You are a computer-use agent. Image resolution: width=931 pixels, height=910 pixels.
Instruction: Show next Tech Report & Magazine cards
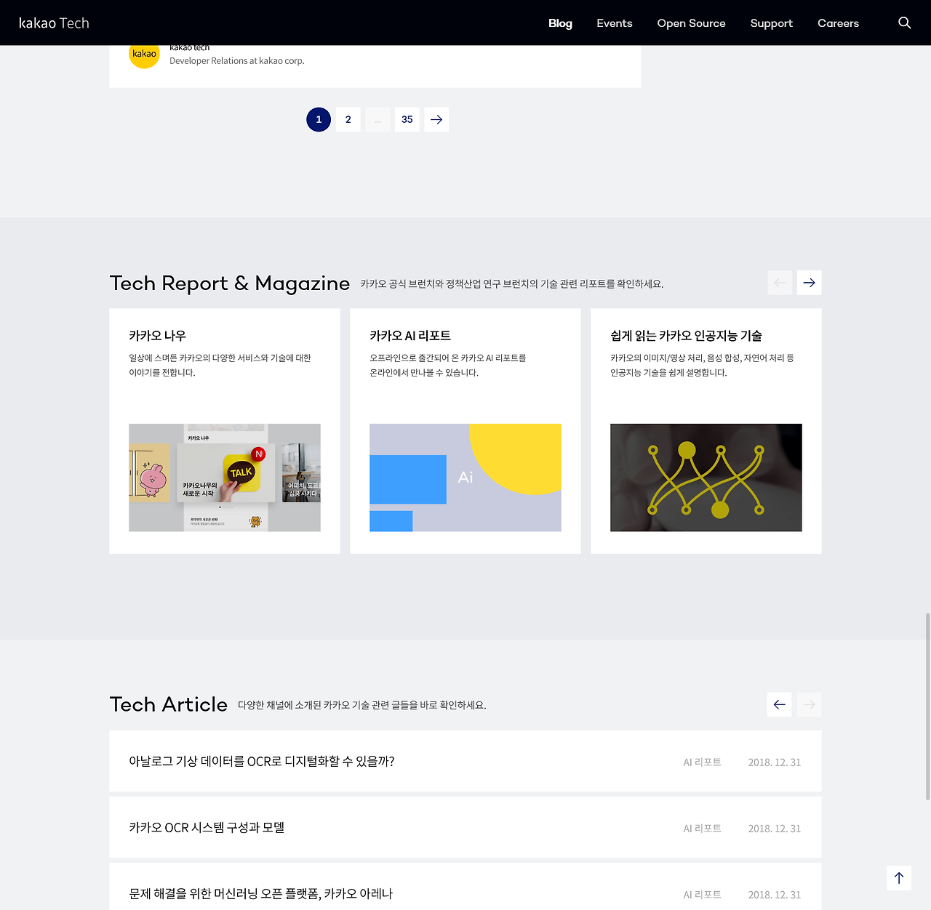coord(809,283)
